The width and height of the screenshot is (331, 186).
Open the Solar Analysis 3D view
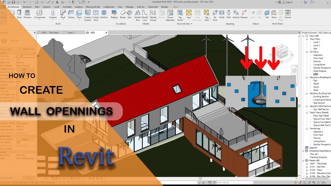(x=320, y=71)
